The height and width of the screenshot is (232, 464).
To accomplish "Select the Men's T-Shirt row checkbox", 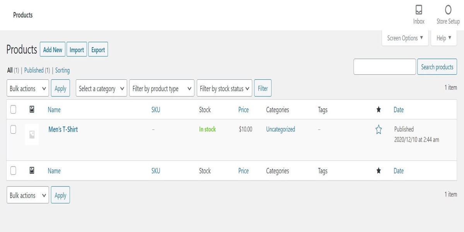I will [13, 130].
